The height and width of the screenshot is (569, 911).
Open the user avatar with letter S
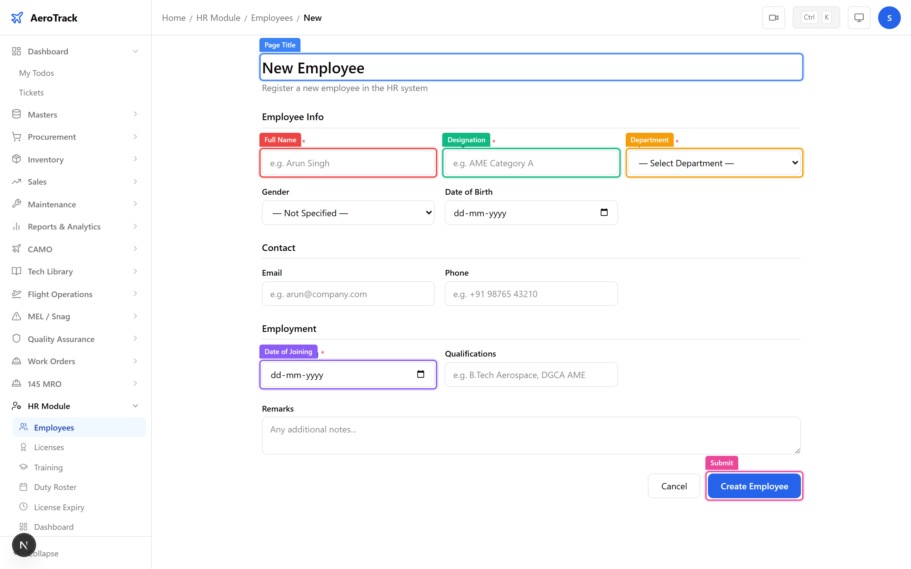coord(889,17)
